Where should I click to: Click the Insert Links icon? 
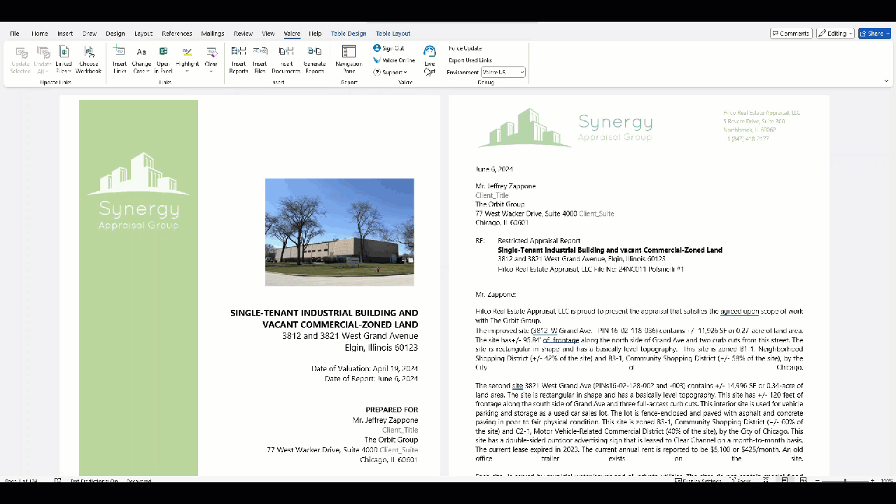point(120,53)
